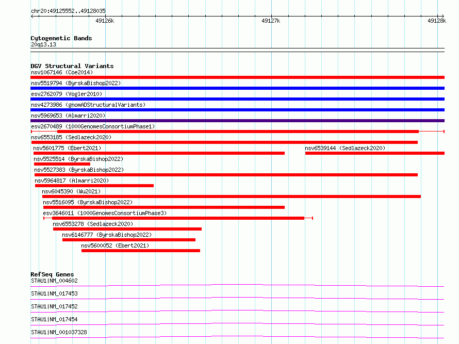Click esv3646011 (1000GenomesConsortiumPhase3) label

coord(105,213)
